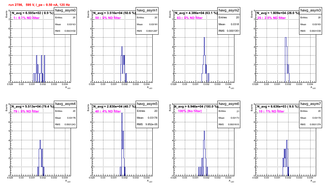Click Mean value 0.0318 in havg_asym2
The width and height of the screenshot is (327, 187).
click(235, 24)
